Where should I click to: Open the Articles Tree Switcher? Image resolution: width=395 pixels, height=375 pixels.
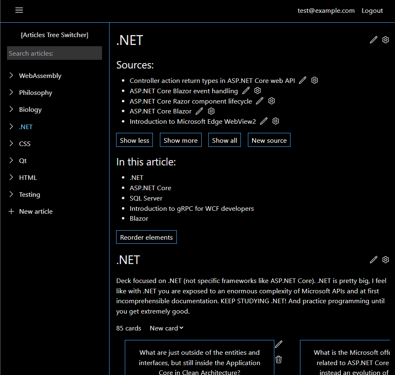(x=55, y=35)
